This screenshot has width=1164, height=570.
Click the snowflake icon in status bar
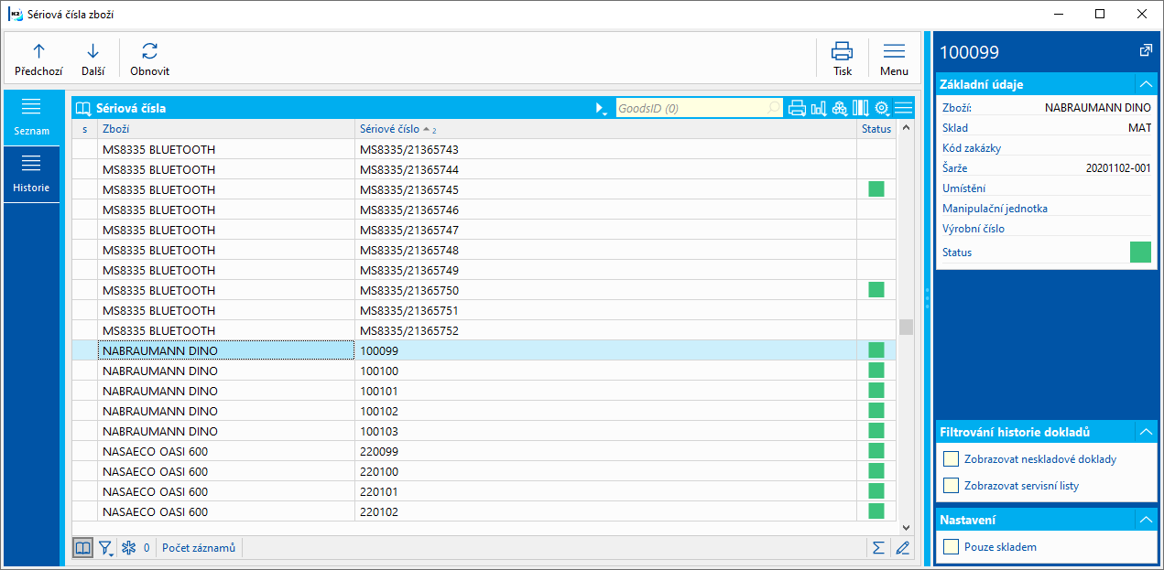click(129, 548)
